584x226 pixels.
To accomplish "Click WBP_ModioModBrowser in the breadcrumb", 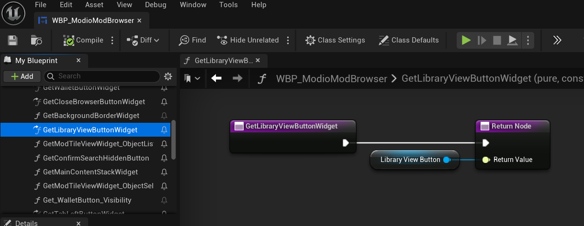I will click(x=331, y=79).
